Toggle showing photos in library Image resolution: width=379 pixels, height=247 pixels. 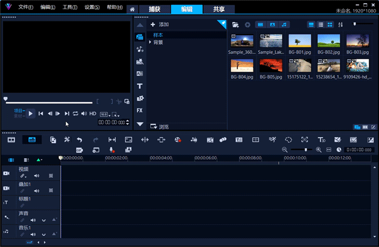pos(272,25)
